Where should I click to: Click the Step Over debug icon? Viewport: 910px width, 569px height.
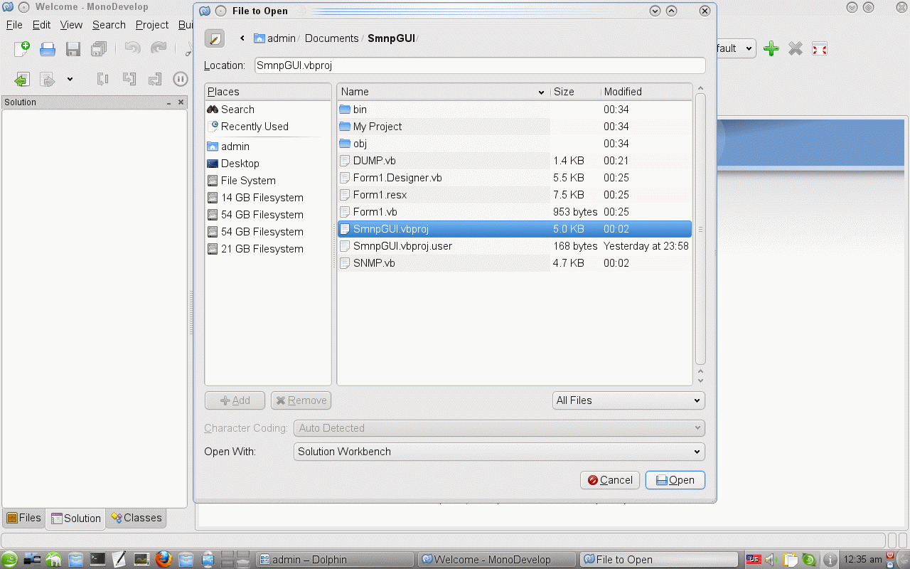point(103,79)
